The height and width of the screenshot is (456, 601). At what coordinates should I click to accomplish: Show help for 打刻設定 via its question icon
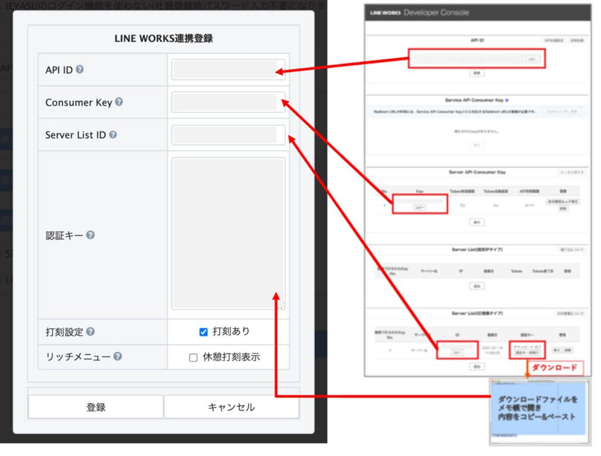[x=90, y=331]
